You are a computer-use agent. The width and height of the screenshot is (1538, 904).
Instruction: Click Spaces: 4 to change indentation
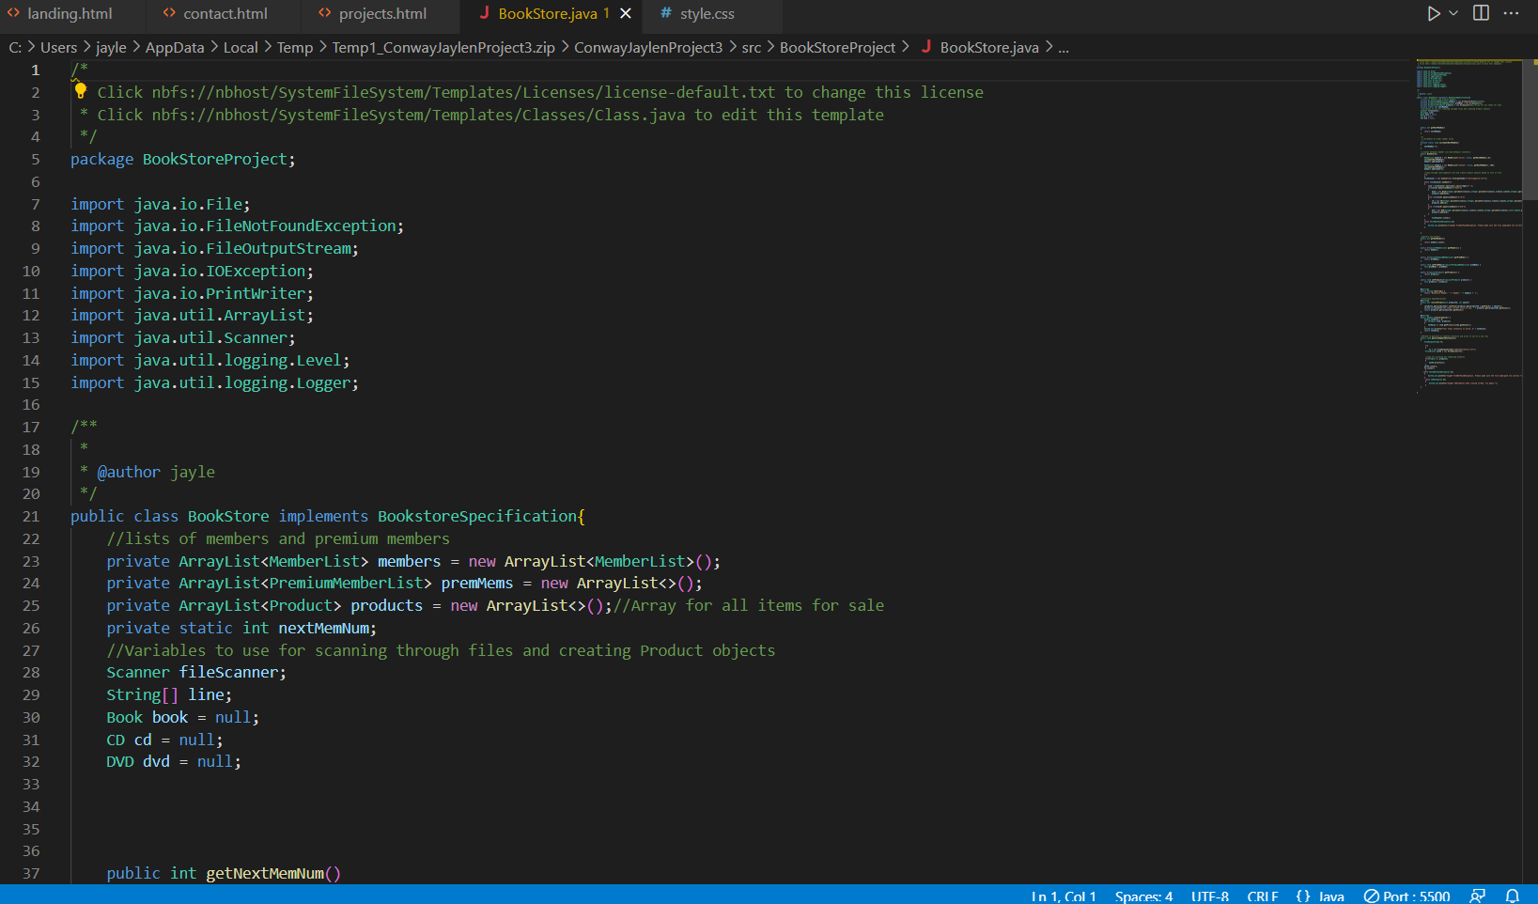coord(1142,896)
